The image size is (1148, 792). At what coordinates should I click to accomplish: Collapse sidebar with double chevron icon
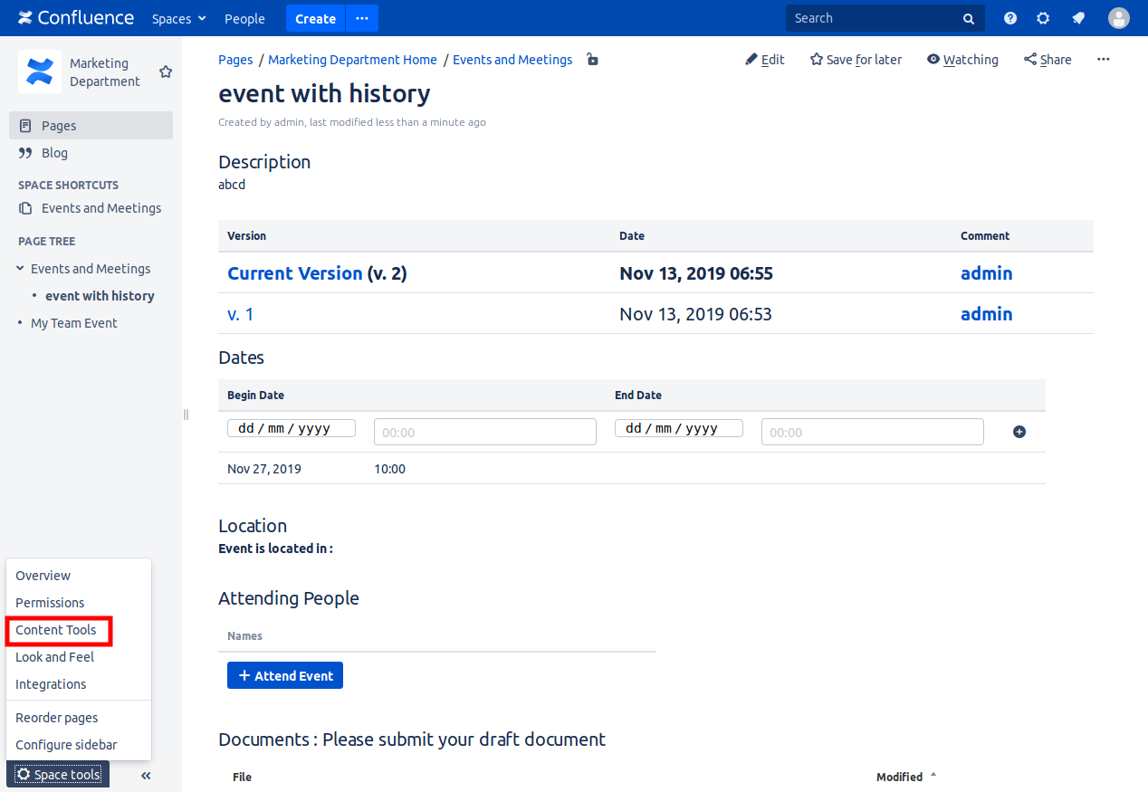click(146, 775)
